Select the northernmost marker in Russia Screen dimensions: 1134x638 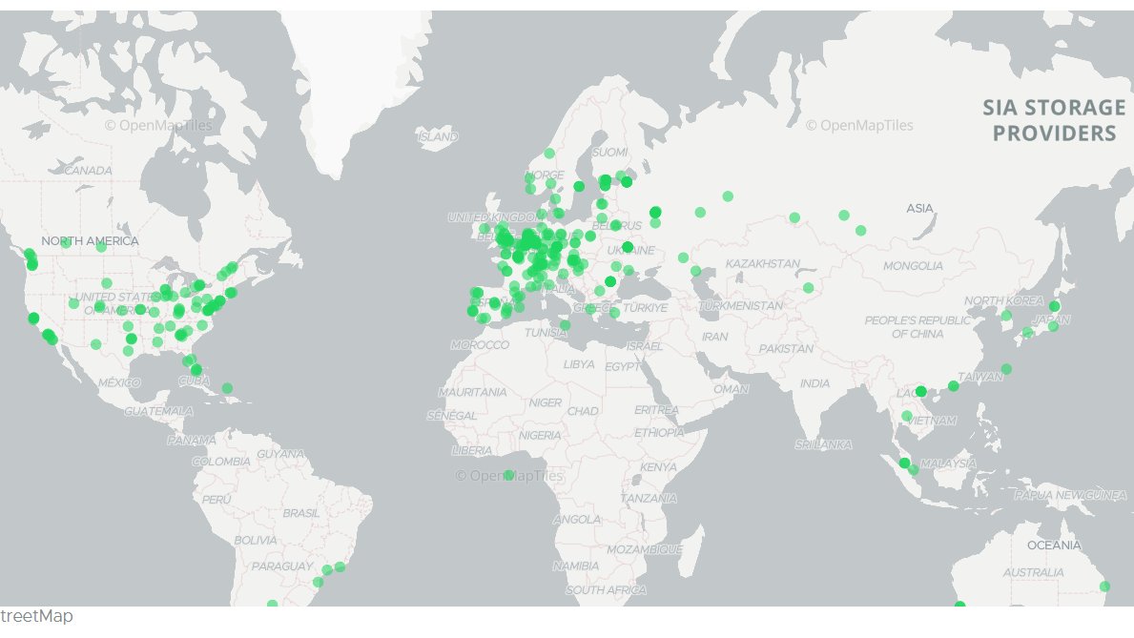click(x=728, y=196)
